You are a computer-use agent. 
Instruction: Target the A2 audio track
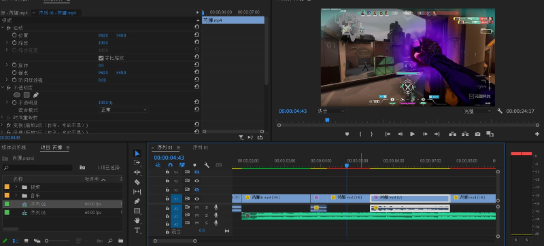point(176,215)
